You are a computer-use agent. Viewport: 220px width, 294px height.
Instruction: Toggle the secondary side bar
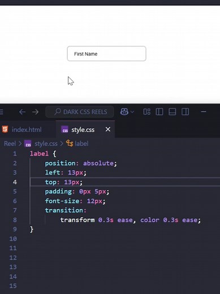click(x=185, y=112)
